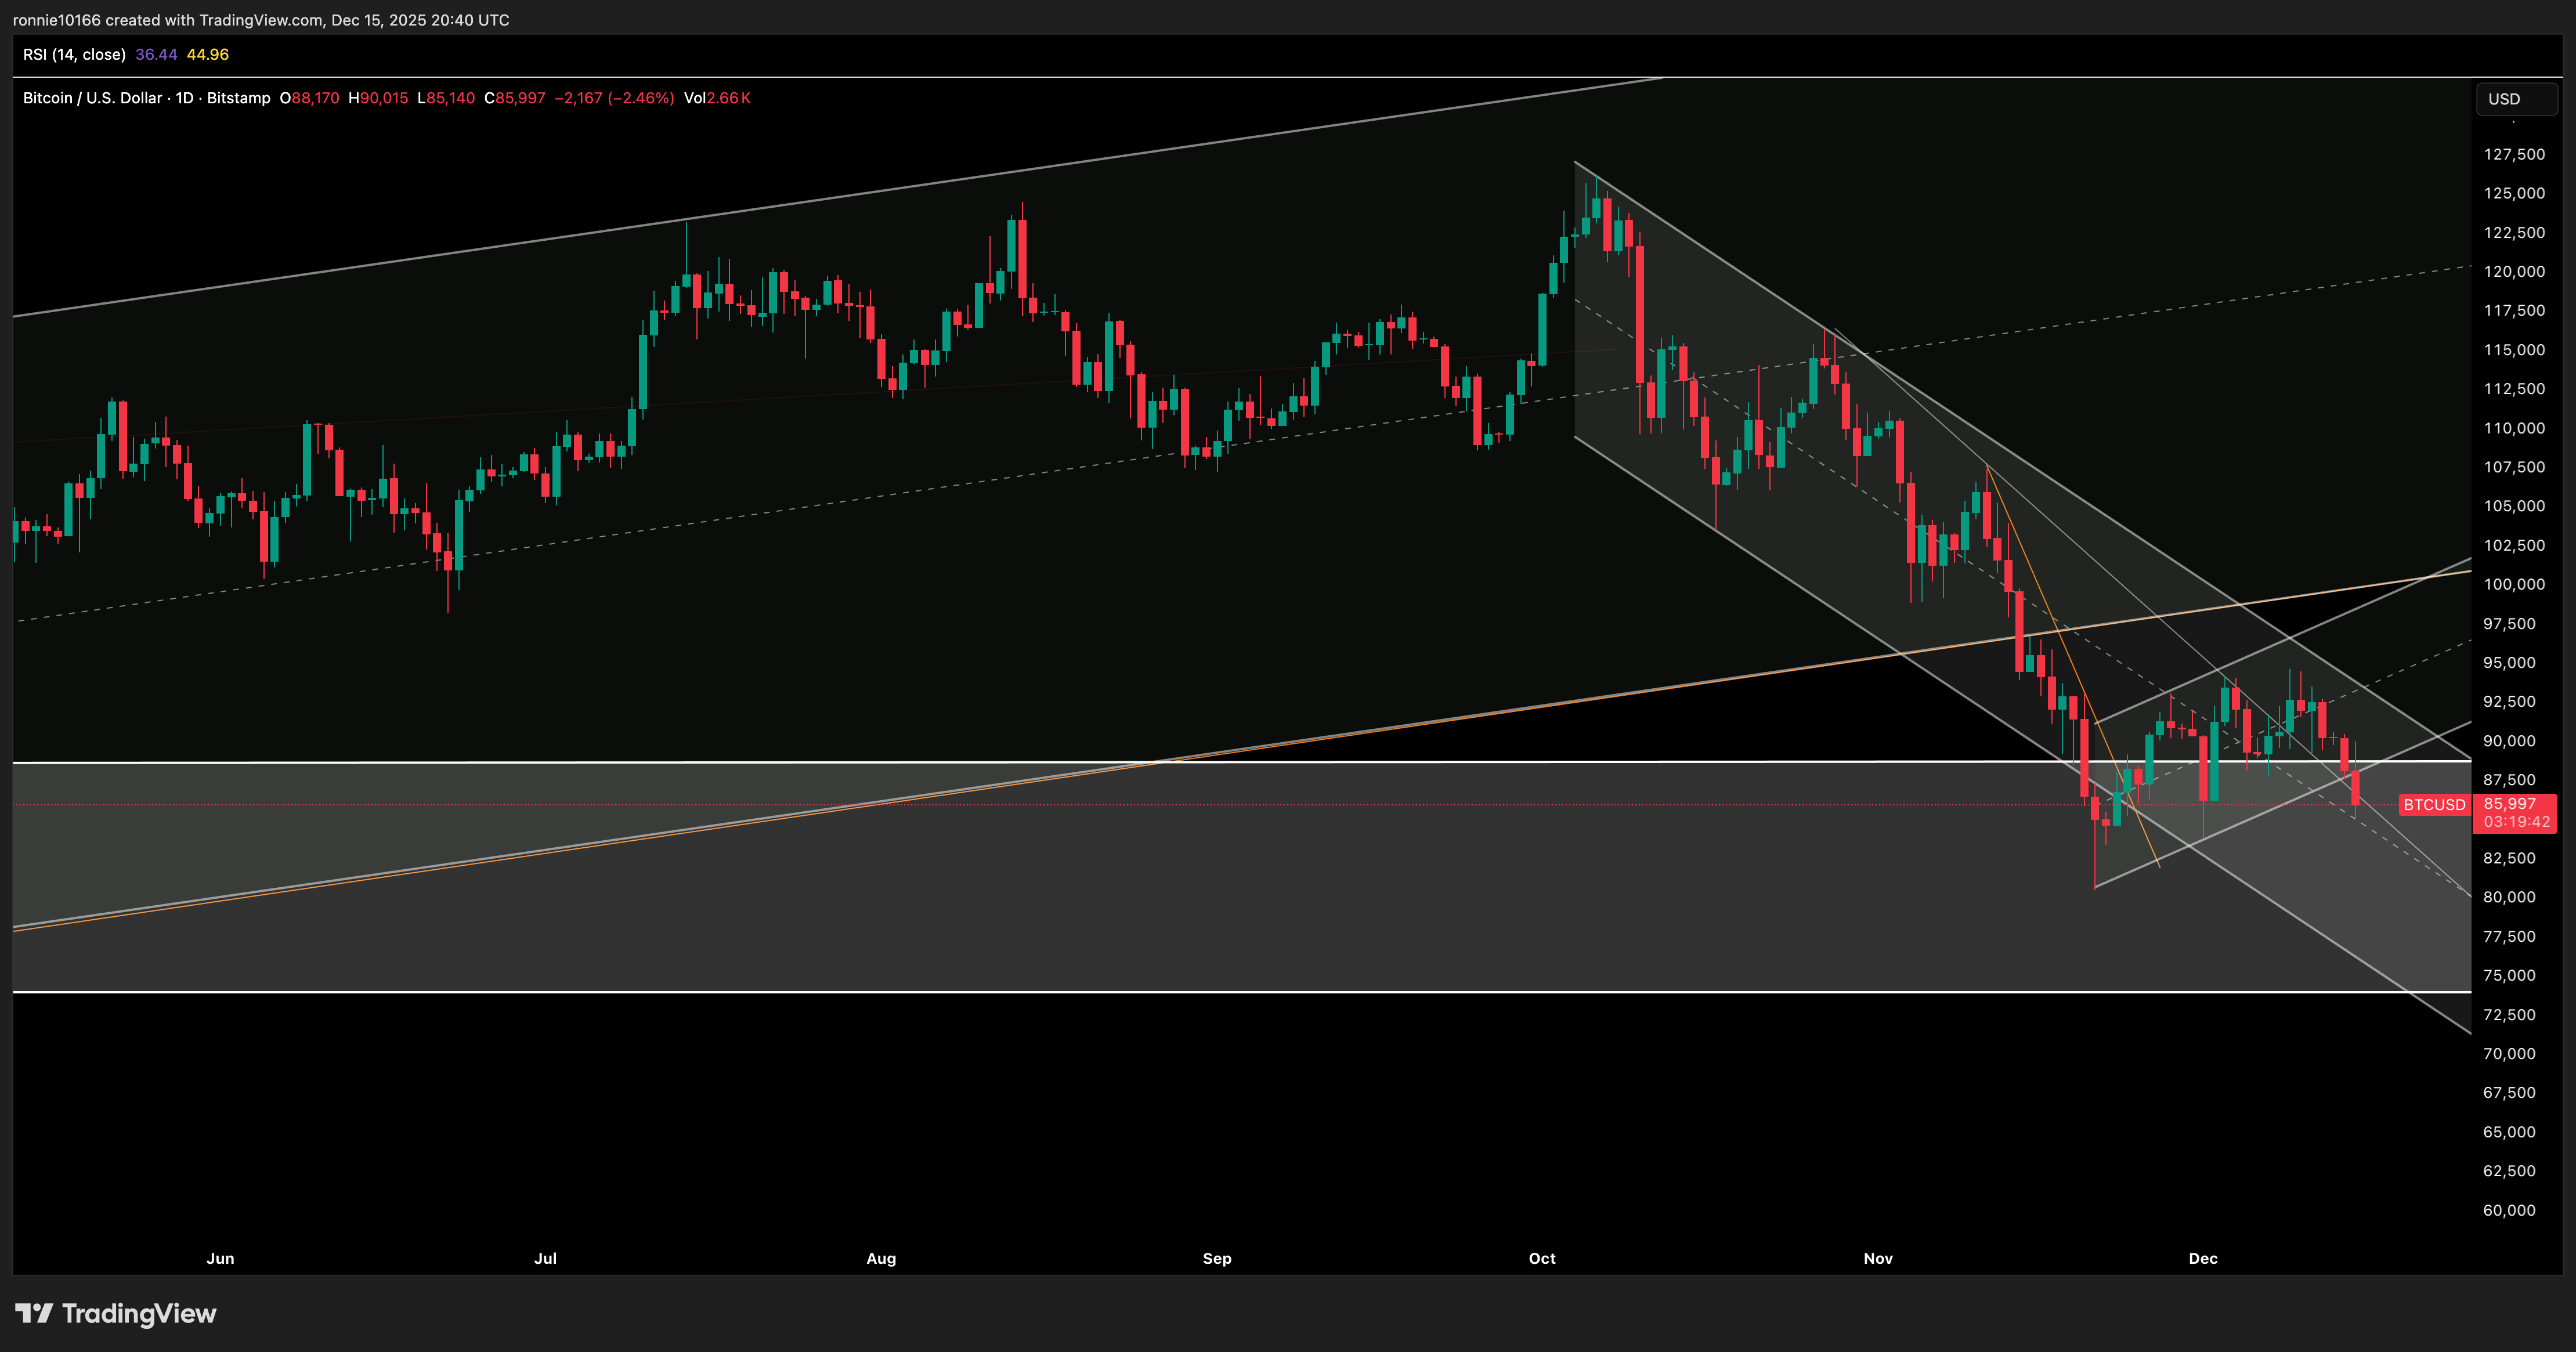
Task: Click the 127,500 price scale label
Action: (x=2515, y=154)
